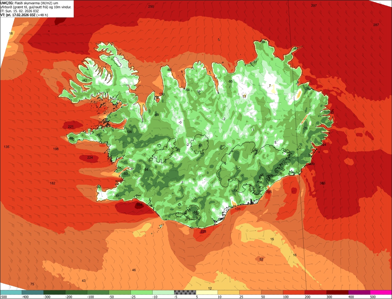The height and width of the screenshot is (299, 392).
Task: Click the '250' flux value over the sea
Action: (151, 6)
